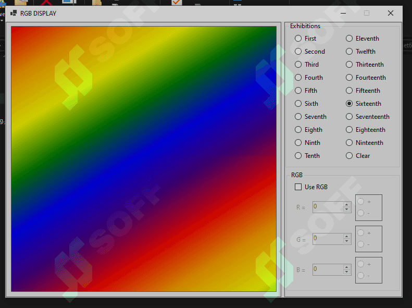Image resolution: width=412 pixels, height=308 pixels.
Task: Decrease the B value with down arrow
Action: pos(347,272)
